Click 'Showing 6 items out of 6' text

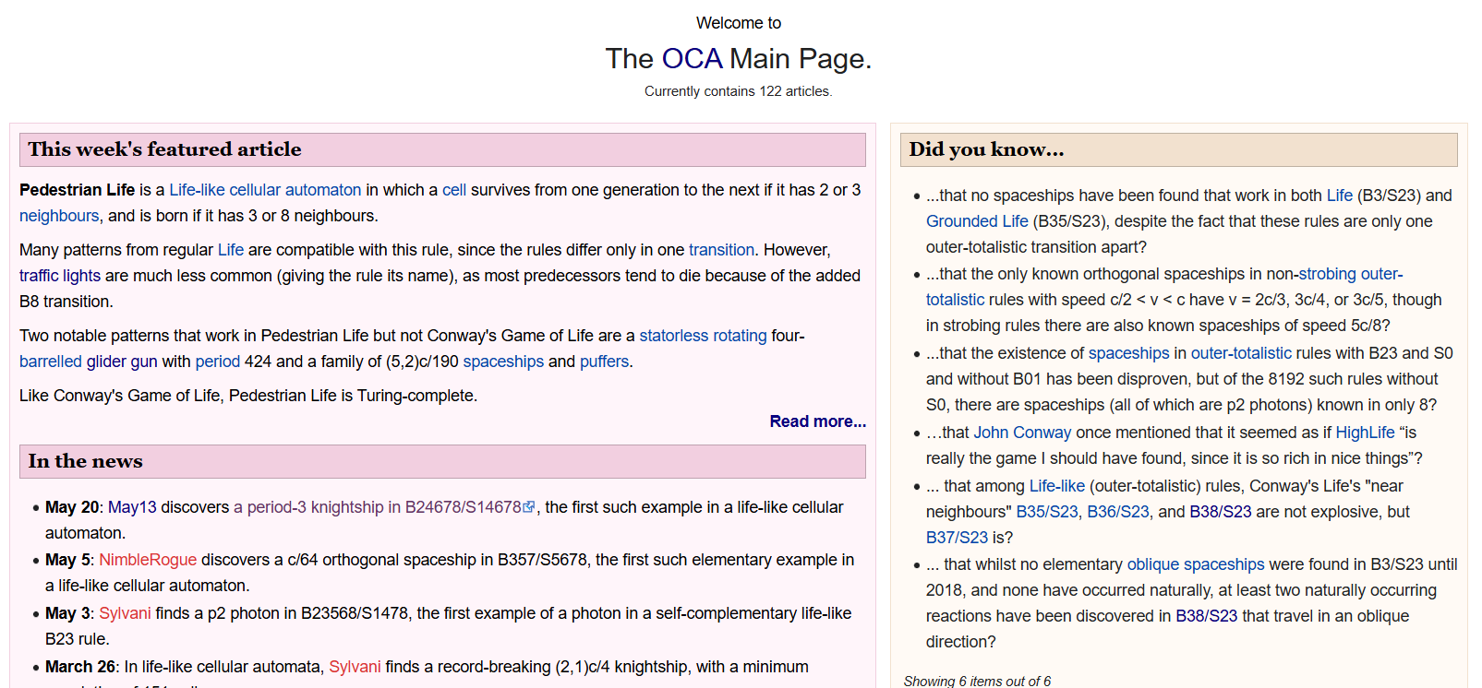tap(977, 681)
